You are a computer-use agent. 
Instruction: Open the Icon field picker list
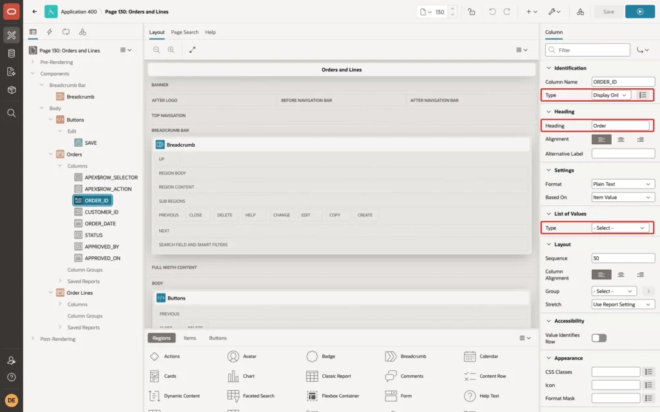tap(648, 385)
